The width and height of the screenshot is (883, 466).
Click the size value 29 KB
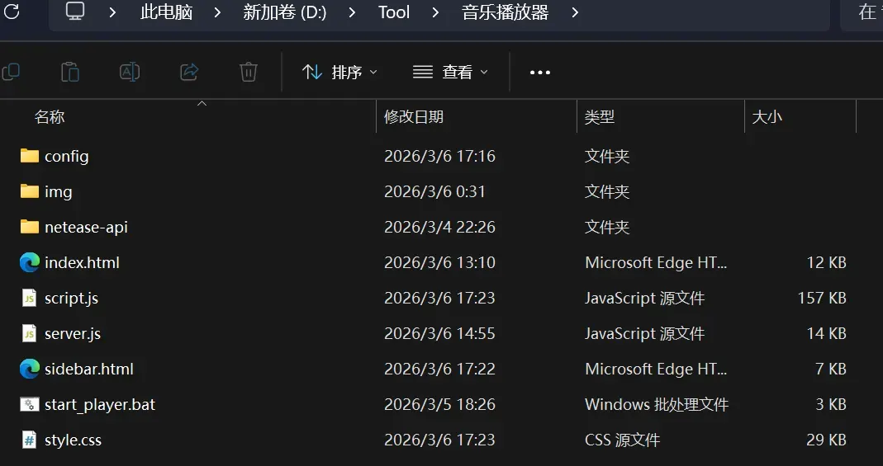click(x=826, y=440)
